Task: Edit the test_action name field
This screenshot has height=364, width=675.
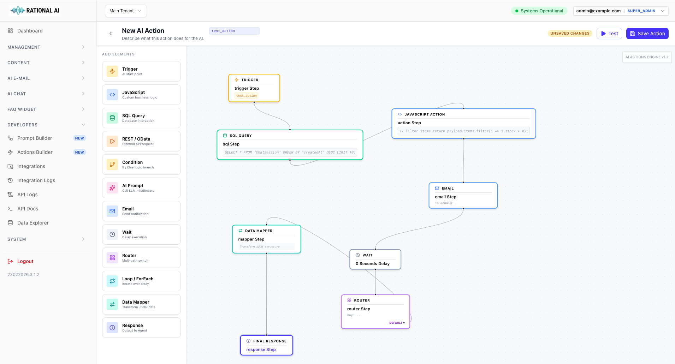Action: (234, 31)
